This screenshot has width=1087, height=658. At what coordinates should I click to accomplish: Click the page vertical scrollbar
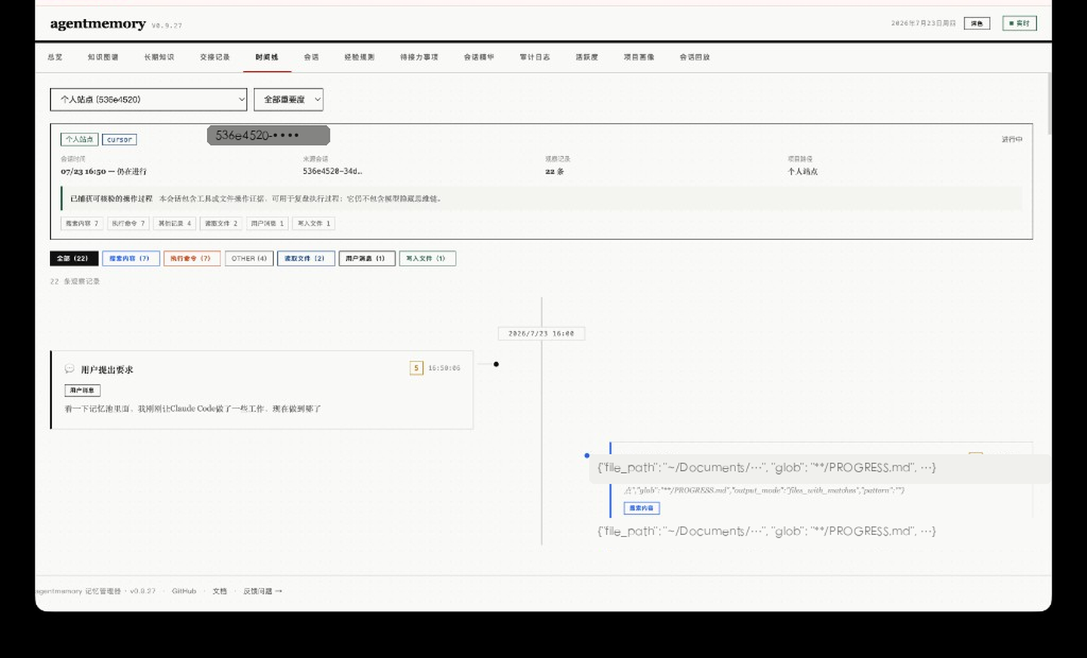tap(1049, 104)
